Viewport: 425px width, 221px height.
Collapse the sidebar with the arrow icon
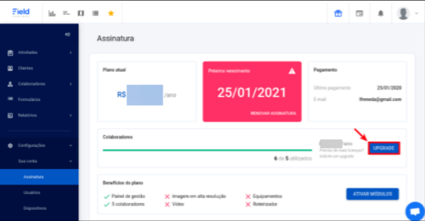(68, 34)
